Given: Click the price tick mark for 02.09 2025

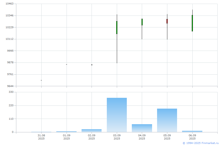Looking at the screenshot, I should pos(92,65).
